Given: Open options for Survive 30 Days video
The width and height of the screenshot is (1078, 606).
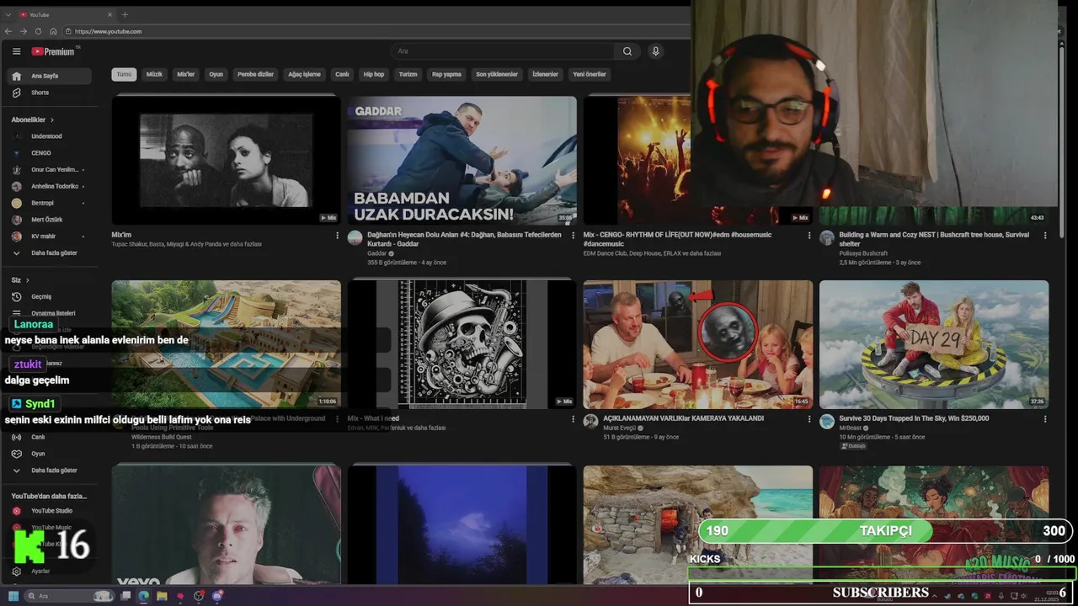Looking at the screenshot, I should click(x=1045, y=419).
